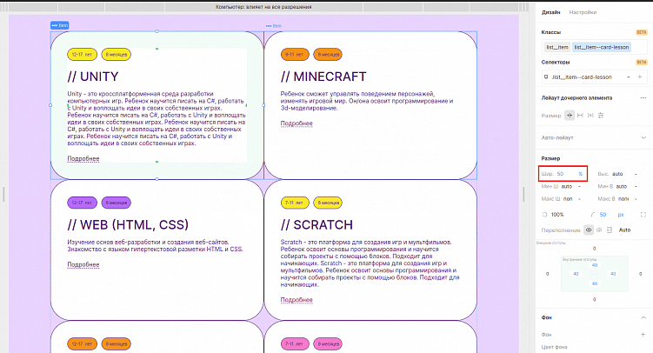Select the hug-content size icon
This screenshot has height=353, width=653.
tap(590, 116)
